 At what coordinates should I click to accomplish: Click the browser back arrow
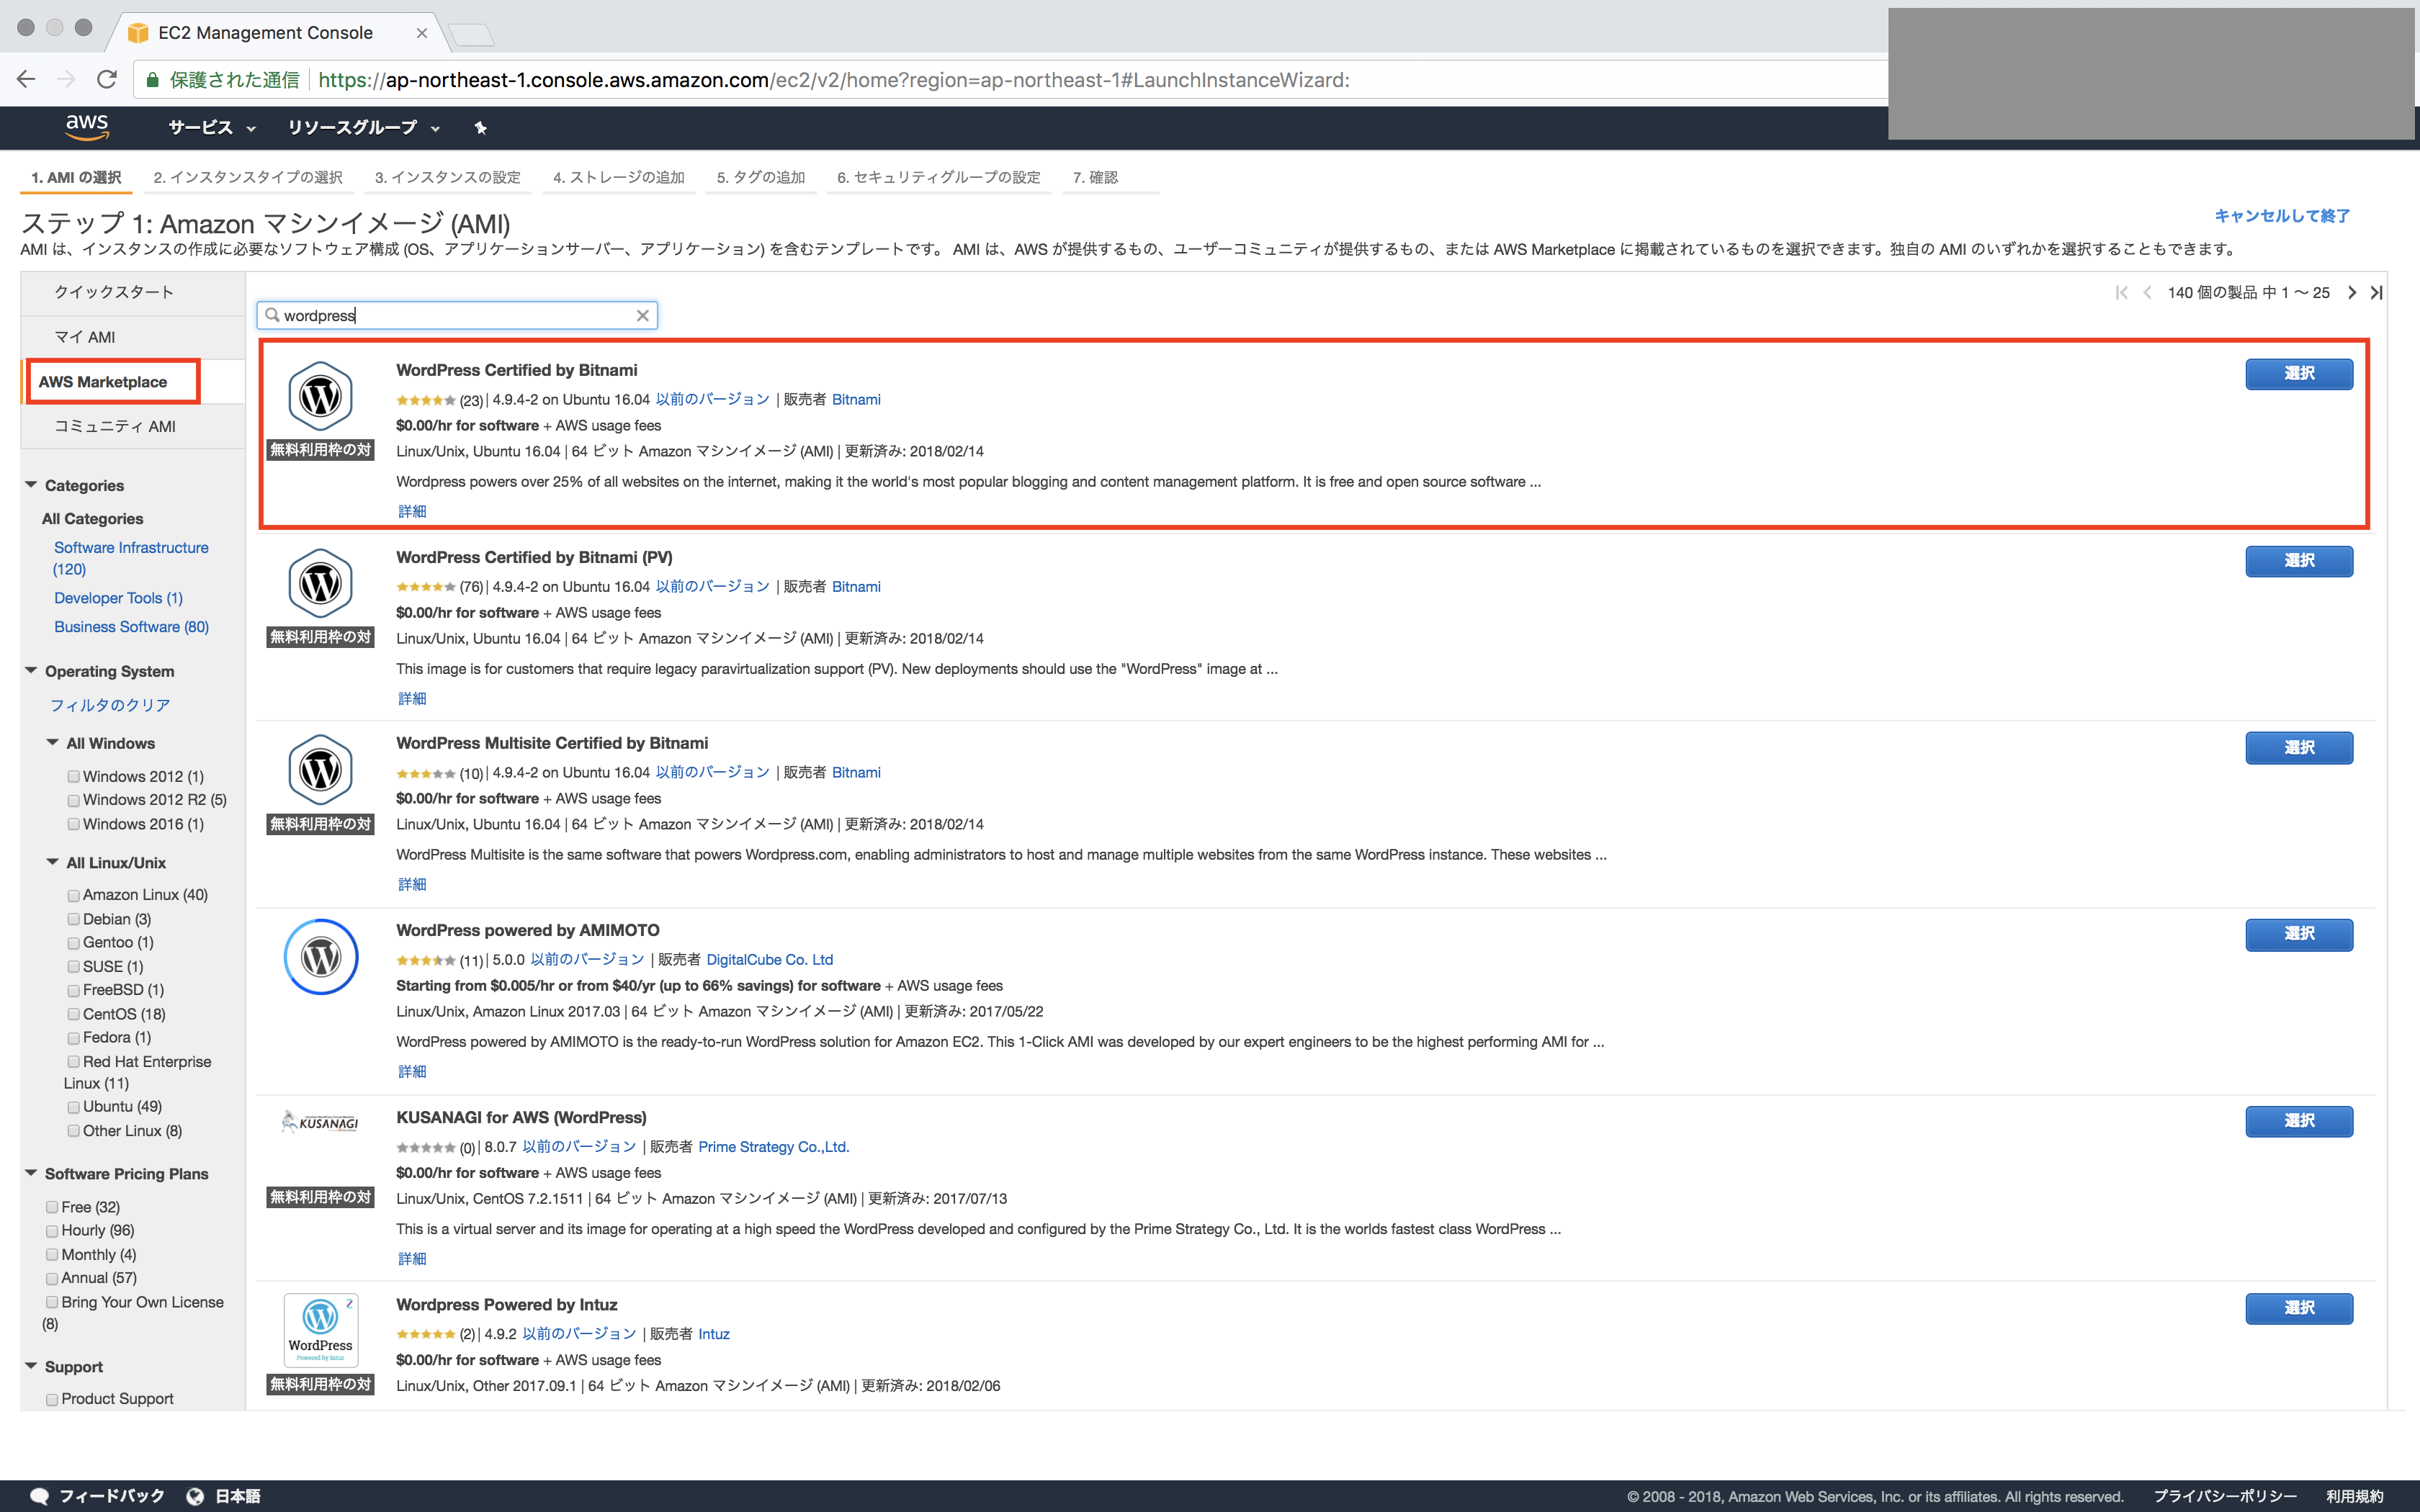(26, 80)
